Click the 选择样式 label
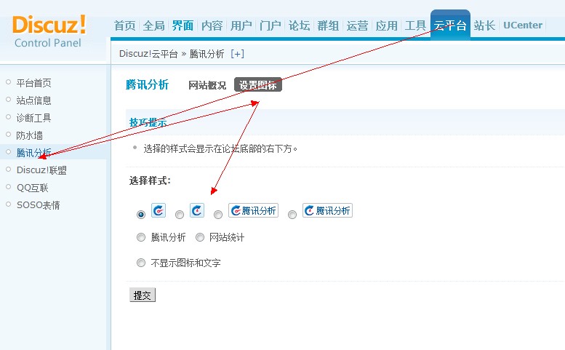The width and height of the screenshot is (565, 350). [150, 180]
